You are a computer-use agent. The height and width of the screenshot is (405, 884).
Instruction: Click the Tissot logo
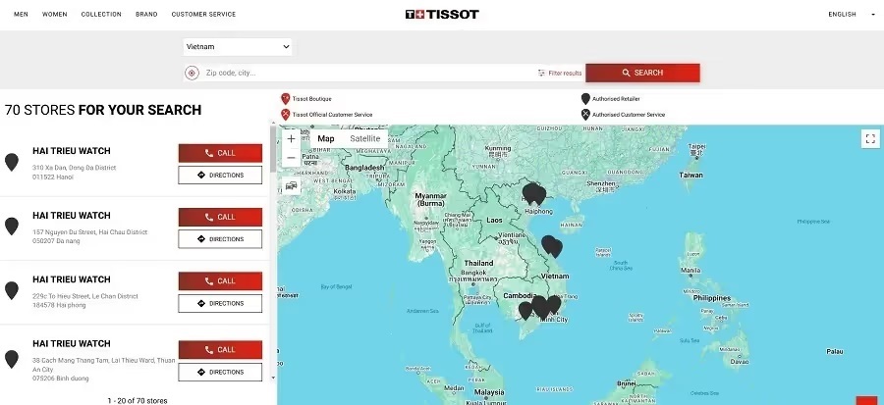441,14
